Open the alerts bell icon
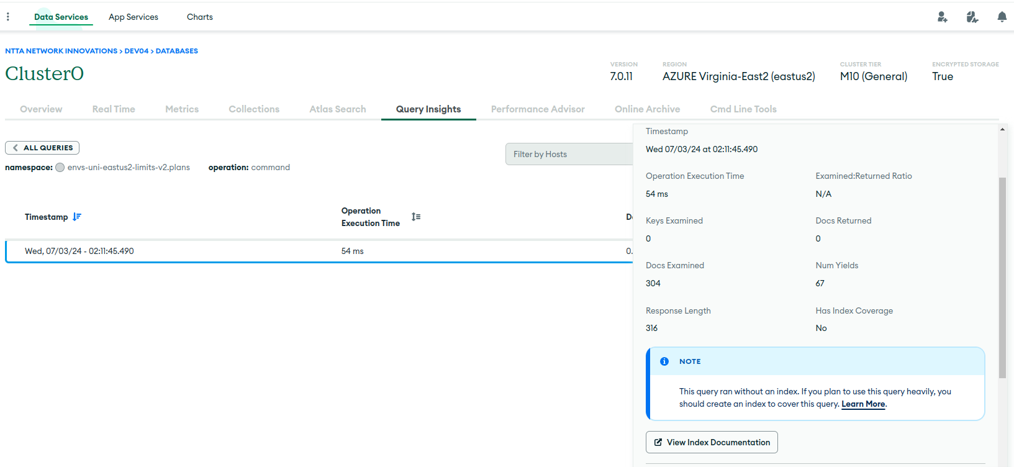 click(x=1002, y=17)
